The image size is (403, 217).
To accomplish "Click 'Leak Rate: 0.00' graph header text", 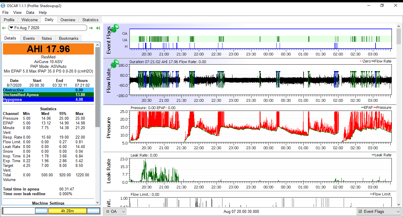I will (x=144, y=155).
